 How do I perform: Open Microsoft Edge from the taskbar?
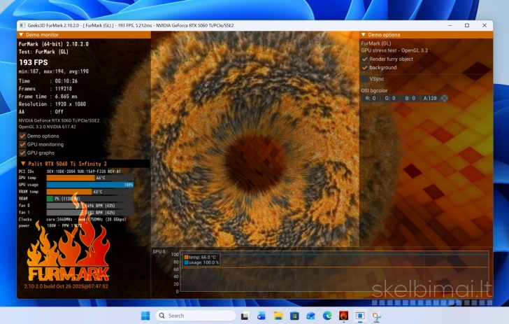pyautogui.click(x=327, y=316)
